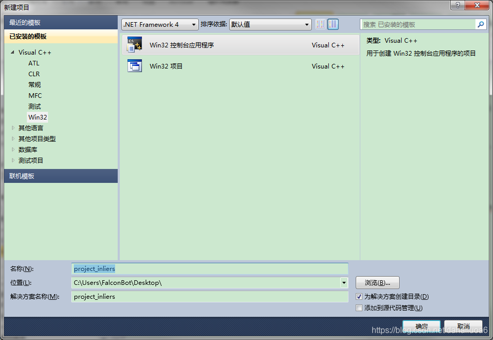Enable 添加到源代码管理 checkbox
Image resolution: width=493 pixels, height=340 pixels.
pyautogui.click(x=359, y=308)
